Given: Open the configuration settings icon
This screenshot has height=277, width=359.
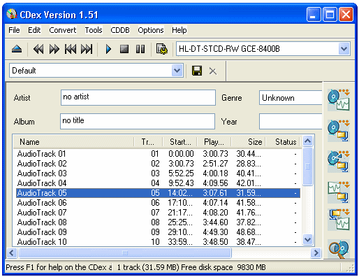Looking at the screenshot, I should [x=161, y=49].
